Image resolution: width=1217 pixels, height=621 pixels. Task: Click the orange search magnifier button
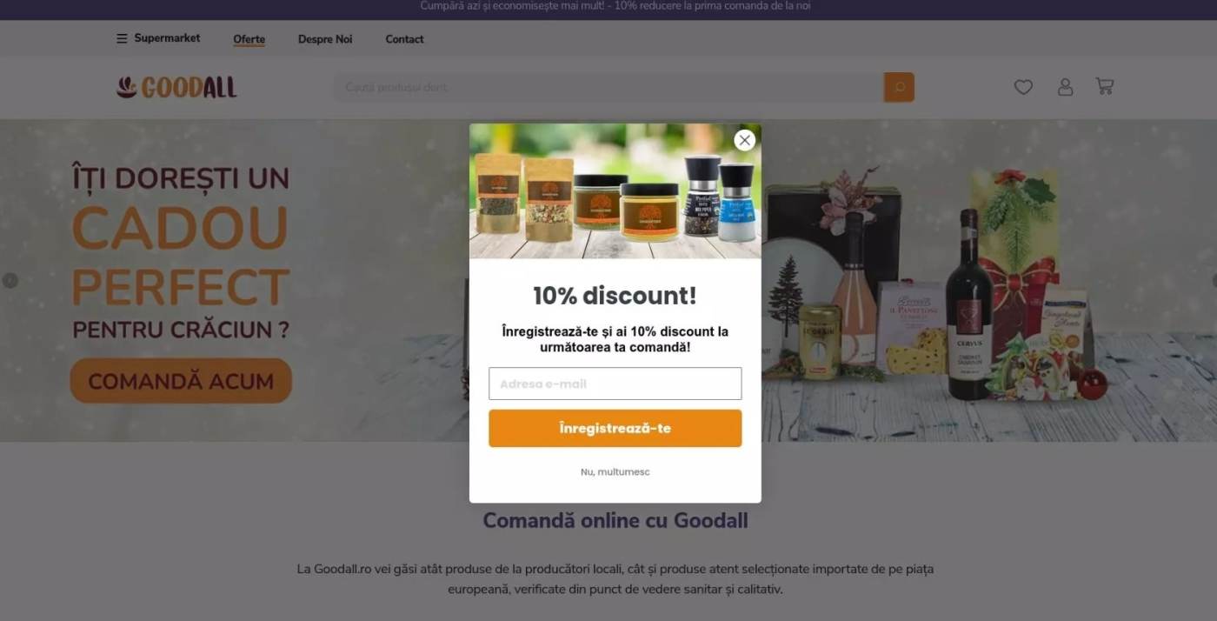(899, 87)
